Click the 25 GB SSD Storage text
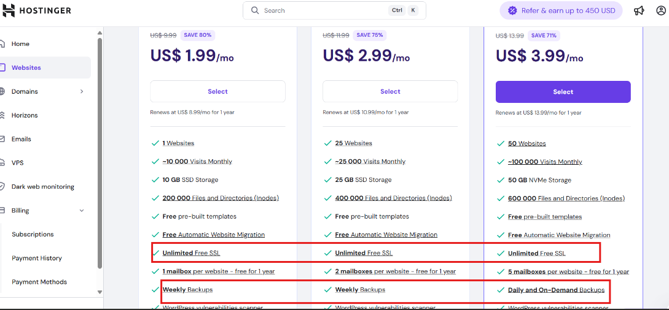The height and width of the screenshot is (310, 669). [363, 180]
